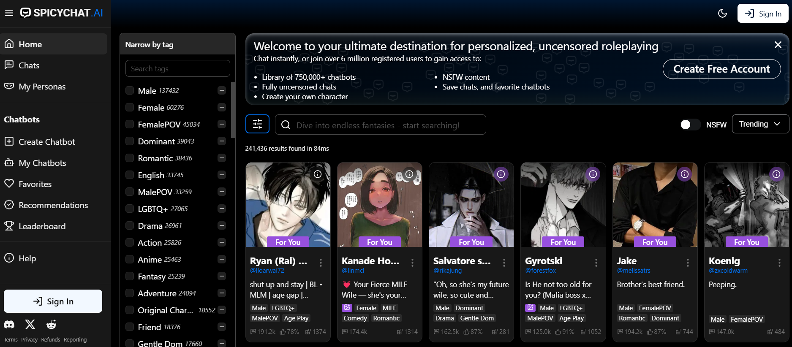Viewport: 792px width, 347px height.
Task: Focus the main chatbot search field
Action: 381,125
